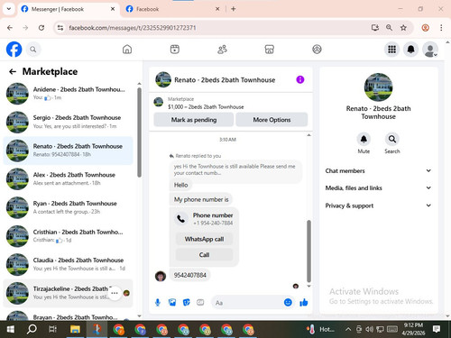451x338 pixels.
Task: Open the Facebook home logo
Action: [x=14, y=50]
